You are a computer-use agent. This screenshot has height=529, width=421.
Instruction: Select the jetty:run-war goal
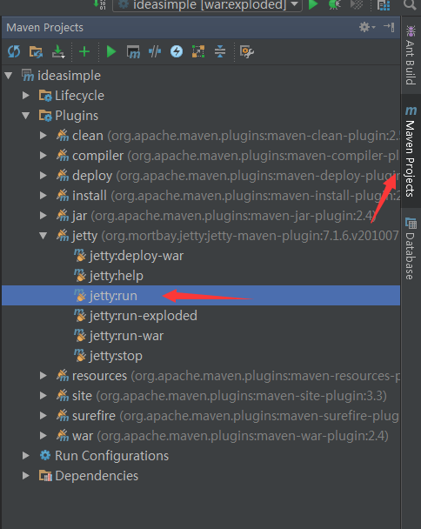[x=201, y=336]
